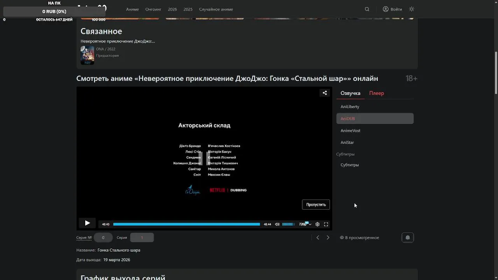The height and width of the screenshot is (280, 498).
Task: Click the page vertical scrollbar
Action: [496, 73]
